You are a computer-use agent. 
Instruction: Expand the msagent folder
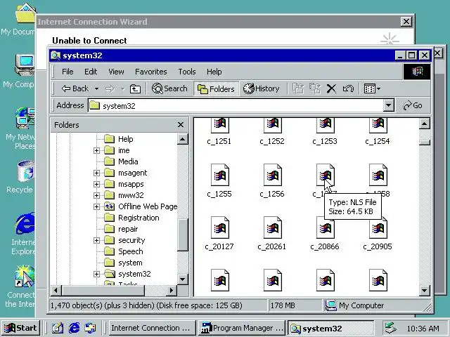(x=97, y=173)
